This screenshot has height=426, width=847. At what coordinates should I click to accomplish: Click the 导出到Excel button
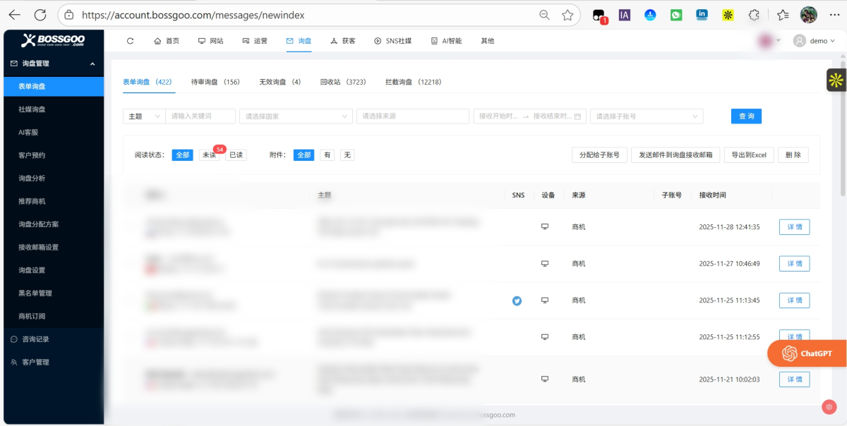[749, 155]
